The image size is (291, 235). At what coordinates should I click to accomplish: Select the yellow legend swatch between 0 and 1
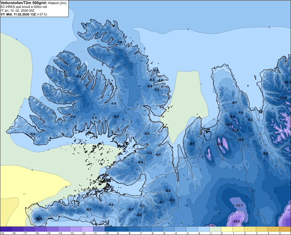pyautogui.click(x=227, y=229)
